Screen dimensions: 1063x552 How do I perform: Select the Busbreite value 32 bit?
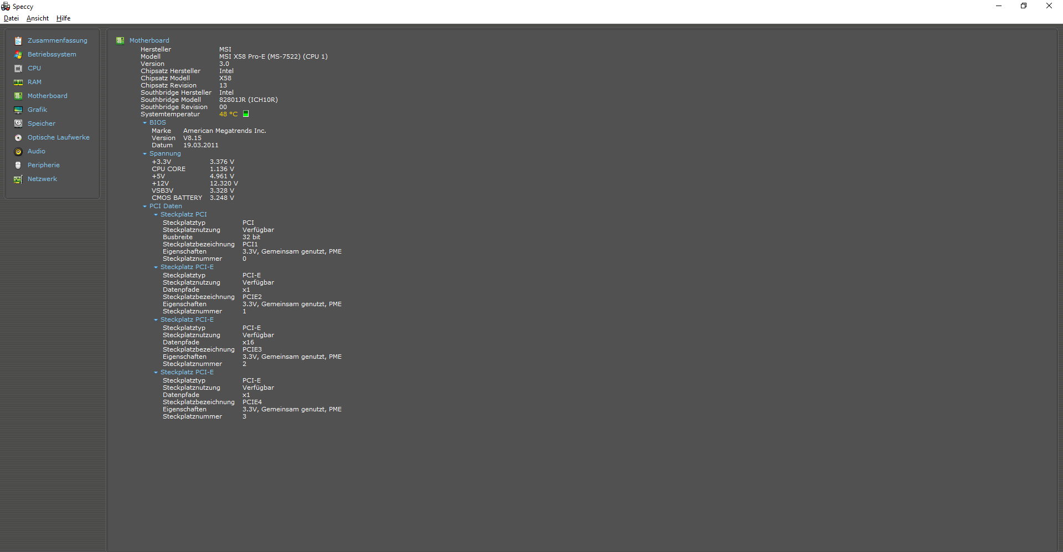251,237
